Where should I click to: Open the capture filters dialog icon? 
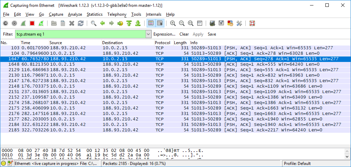pyautogui.click(x=213, y=23)
